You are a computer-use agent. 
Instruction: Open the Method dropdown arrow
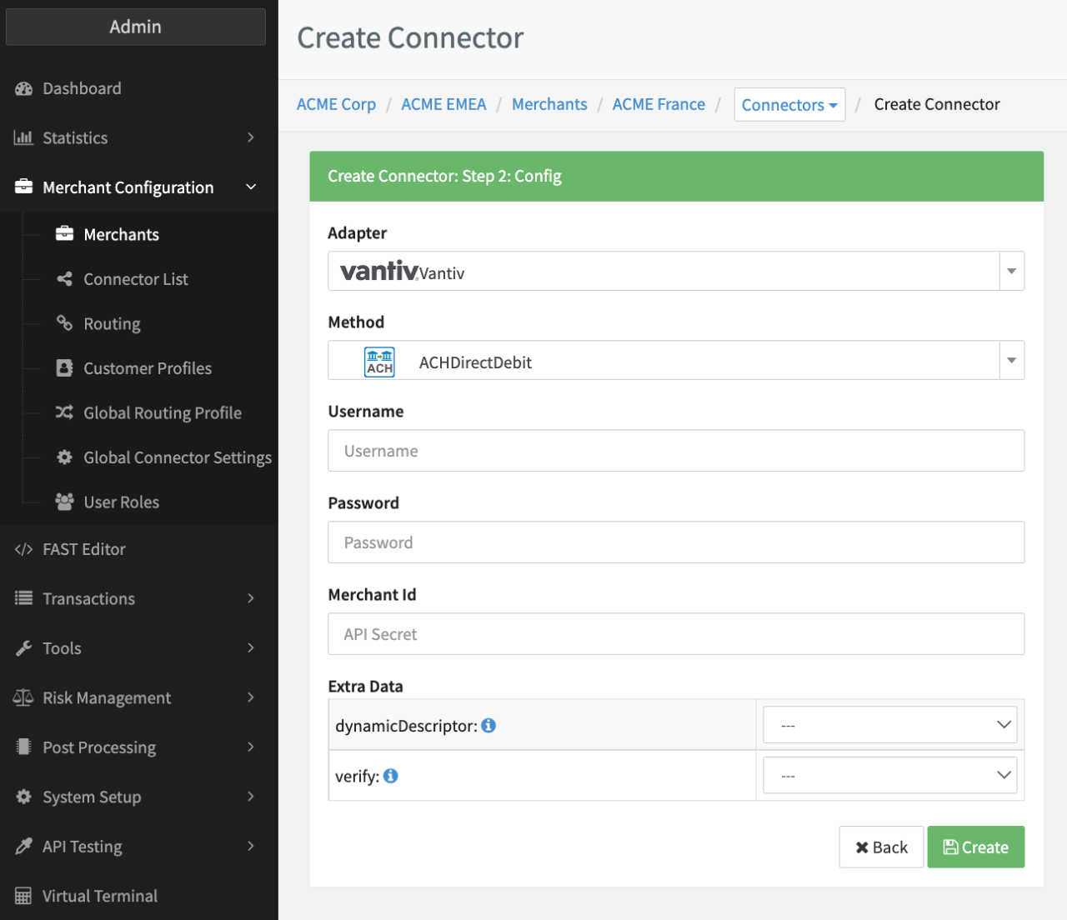[1011, 360]
